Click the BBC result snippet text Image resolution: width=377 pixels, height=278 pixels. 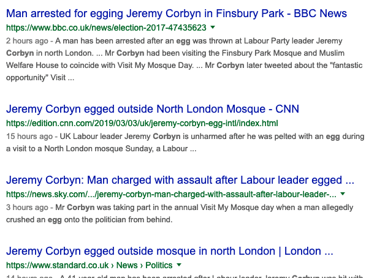click(185, 59)
